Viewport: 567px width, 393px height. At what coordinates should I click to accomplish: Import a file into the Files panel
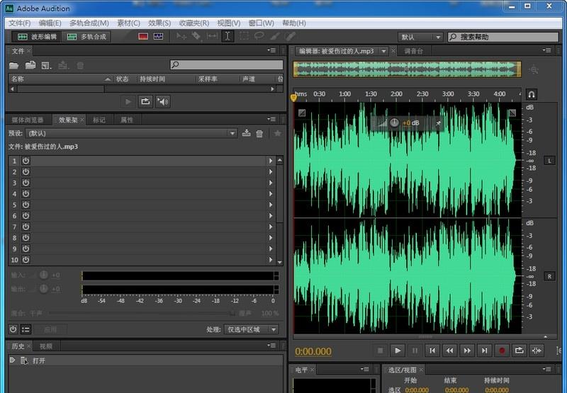click(30, 65)
